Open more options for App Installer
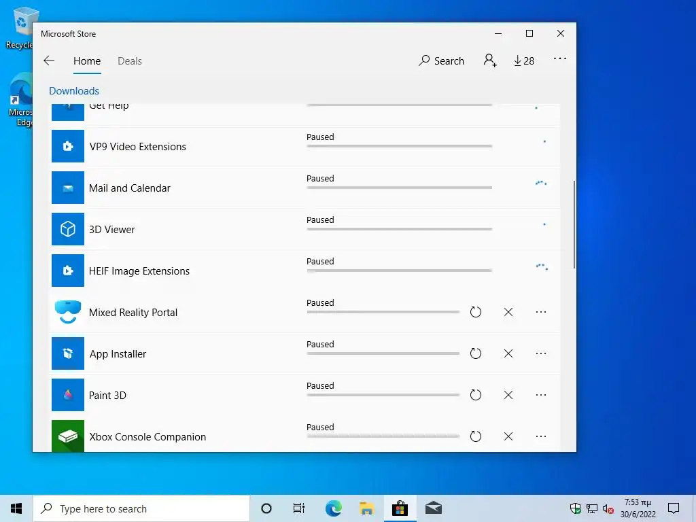 (540, 353)
